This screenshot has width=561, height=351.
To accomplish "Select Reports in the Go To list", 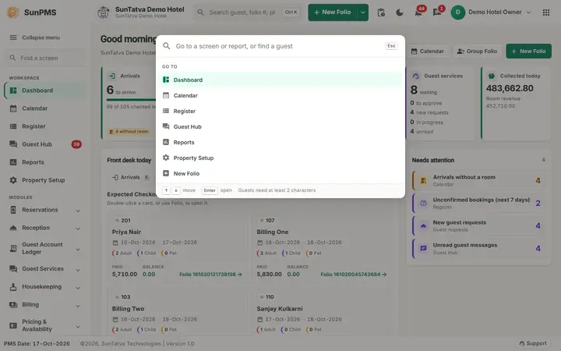I will tap(280, 142).
